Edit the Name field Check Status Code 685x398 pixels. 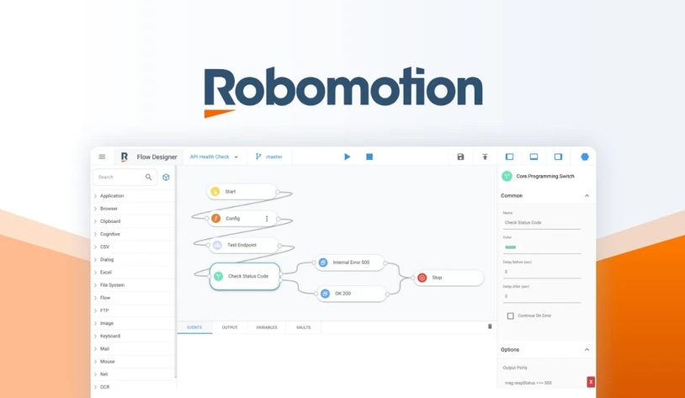pyautogui.click(x=542, y=223)
